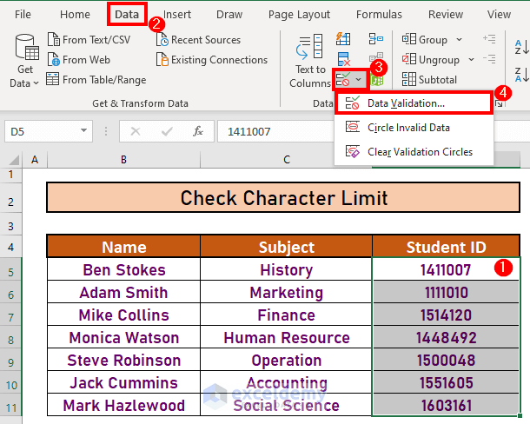Click the Insert Function fx button

click(198, 131)
